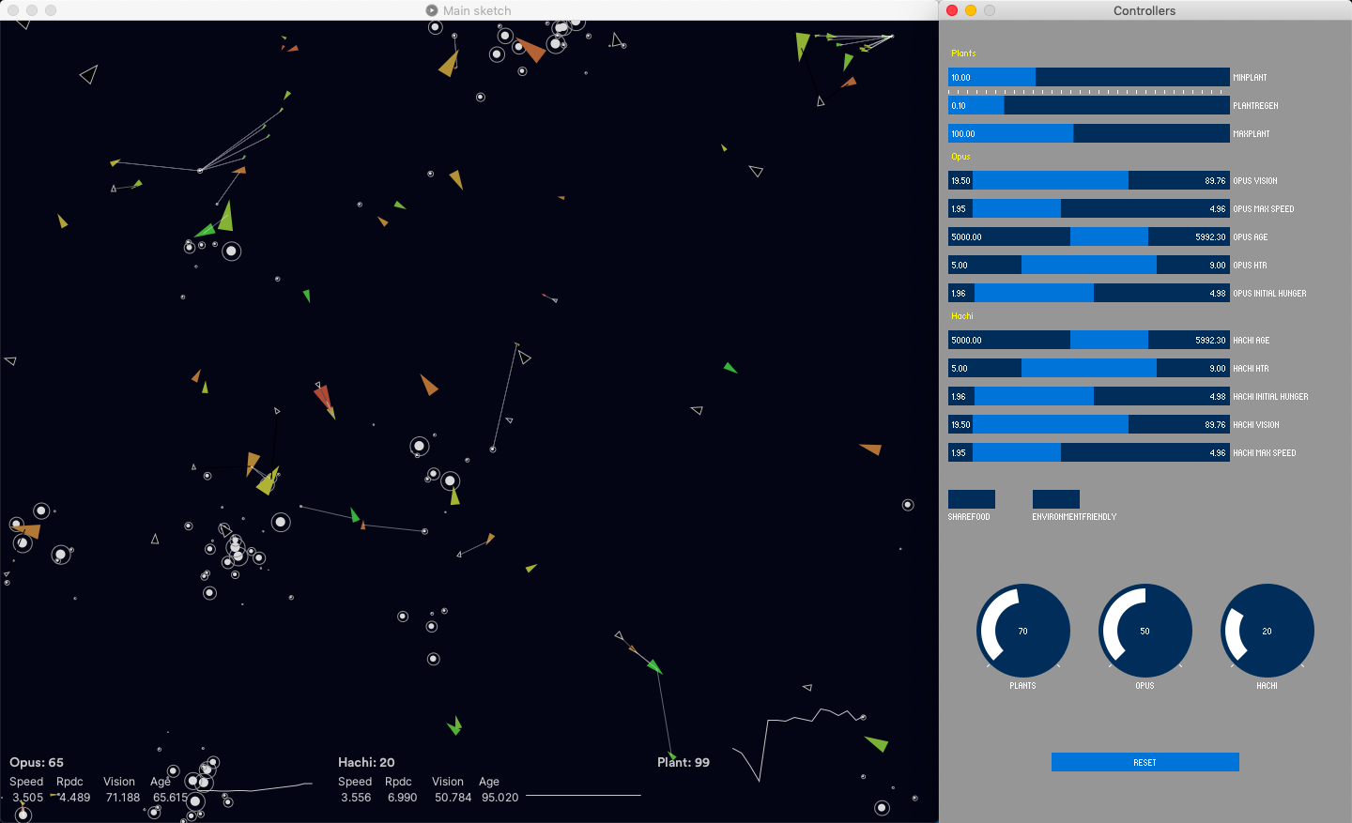Click the OPUS AGE range slider
Viewport: 1352px width, 823px height.
[x=1088, y=236]
